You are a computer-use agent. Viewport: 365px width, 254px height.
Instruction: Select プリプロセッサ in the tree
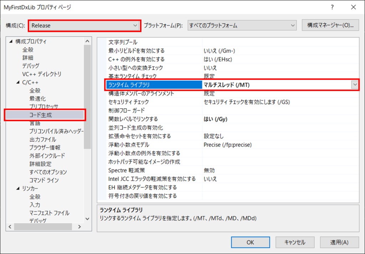43,107
